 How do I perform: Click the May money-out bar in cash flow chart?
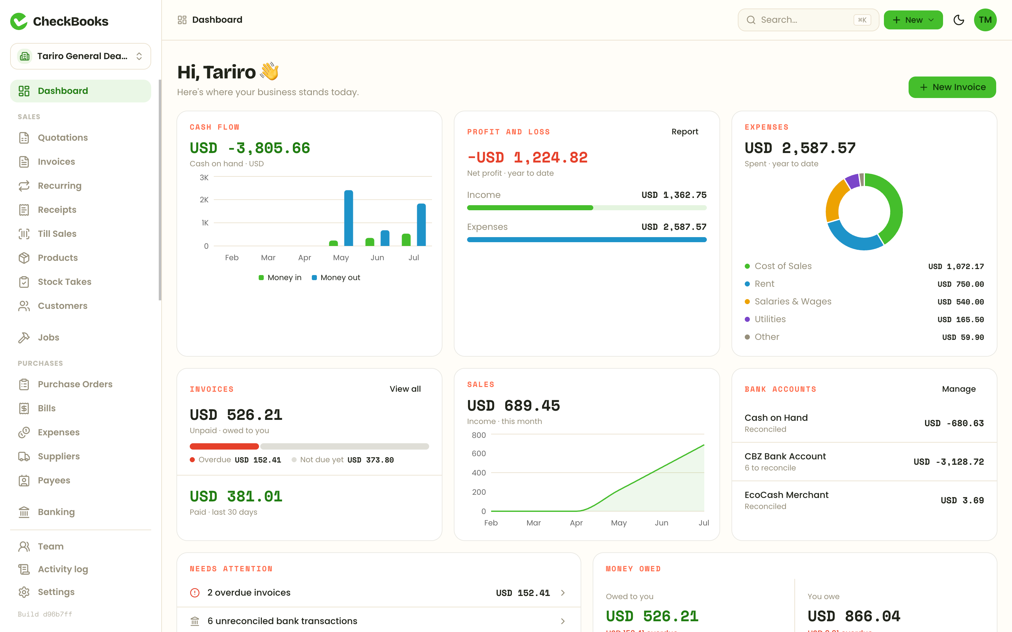(x=348, y=218)
